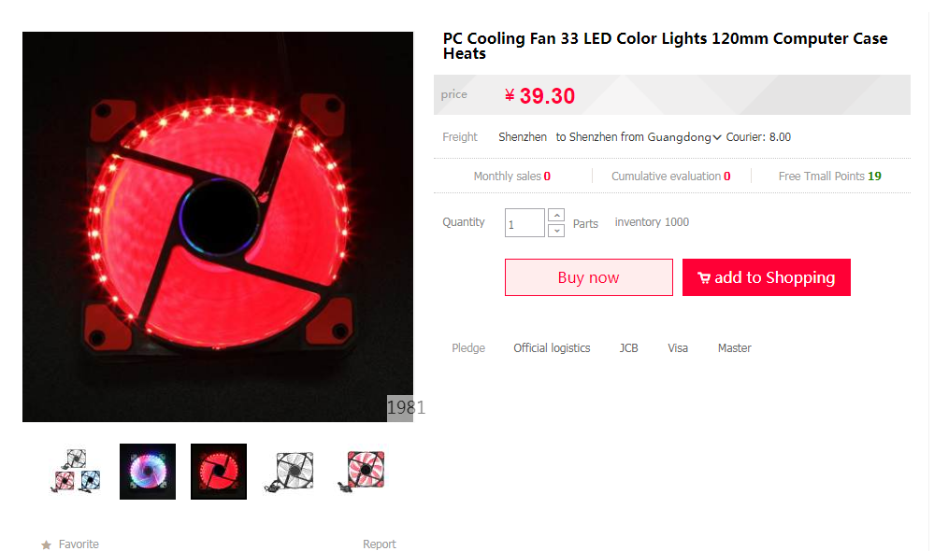This screenshot has height=551, width=934.
Task: Click the shopping cart icon
Action: (703, 277)
